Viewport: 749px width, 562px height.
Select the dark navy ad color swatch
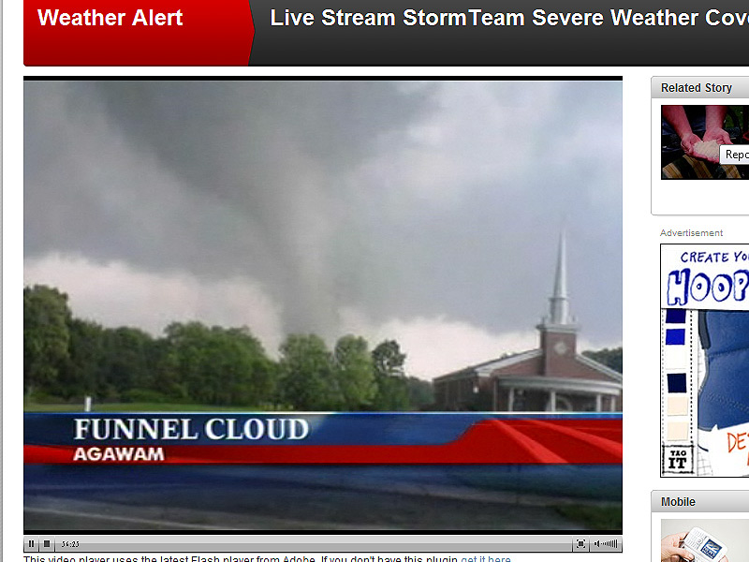(676, 383)
